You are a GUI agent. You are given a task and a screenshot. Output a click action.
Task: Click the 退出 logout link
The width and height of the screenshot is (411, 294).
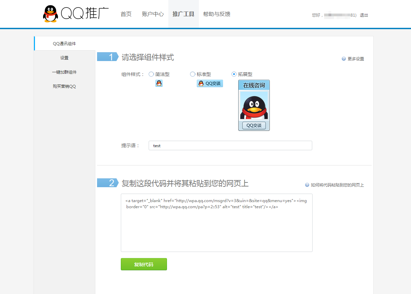click(x=364, y=15)
